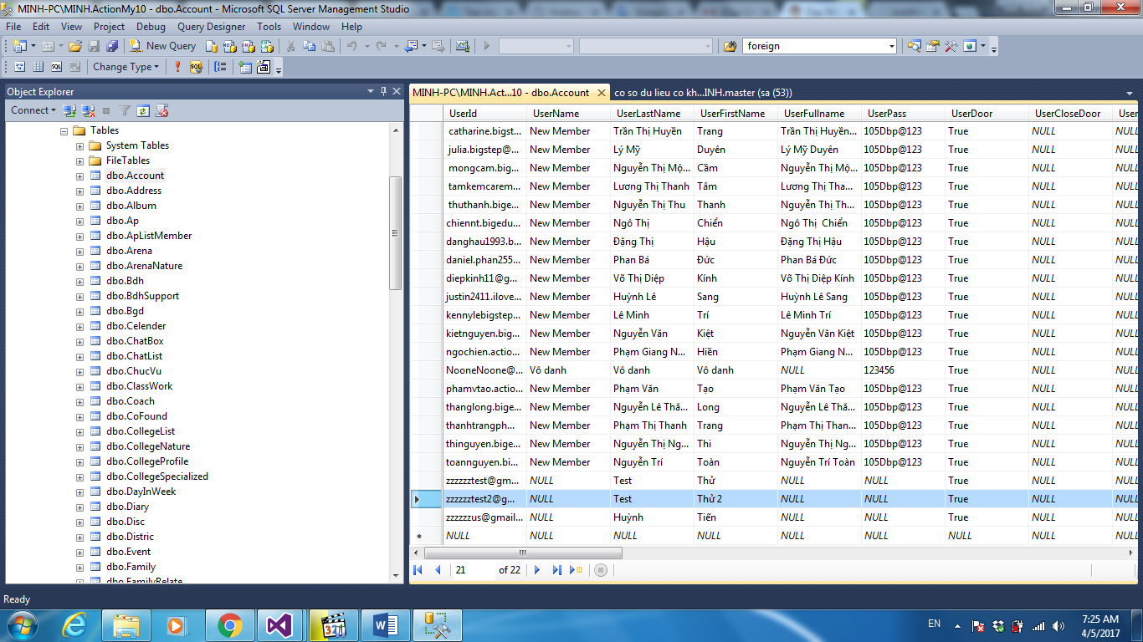Click the Add Table toolbar icon
This screenshot has height=642, width=1143.
pos(245,67)
